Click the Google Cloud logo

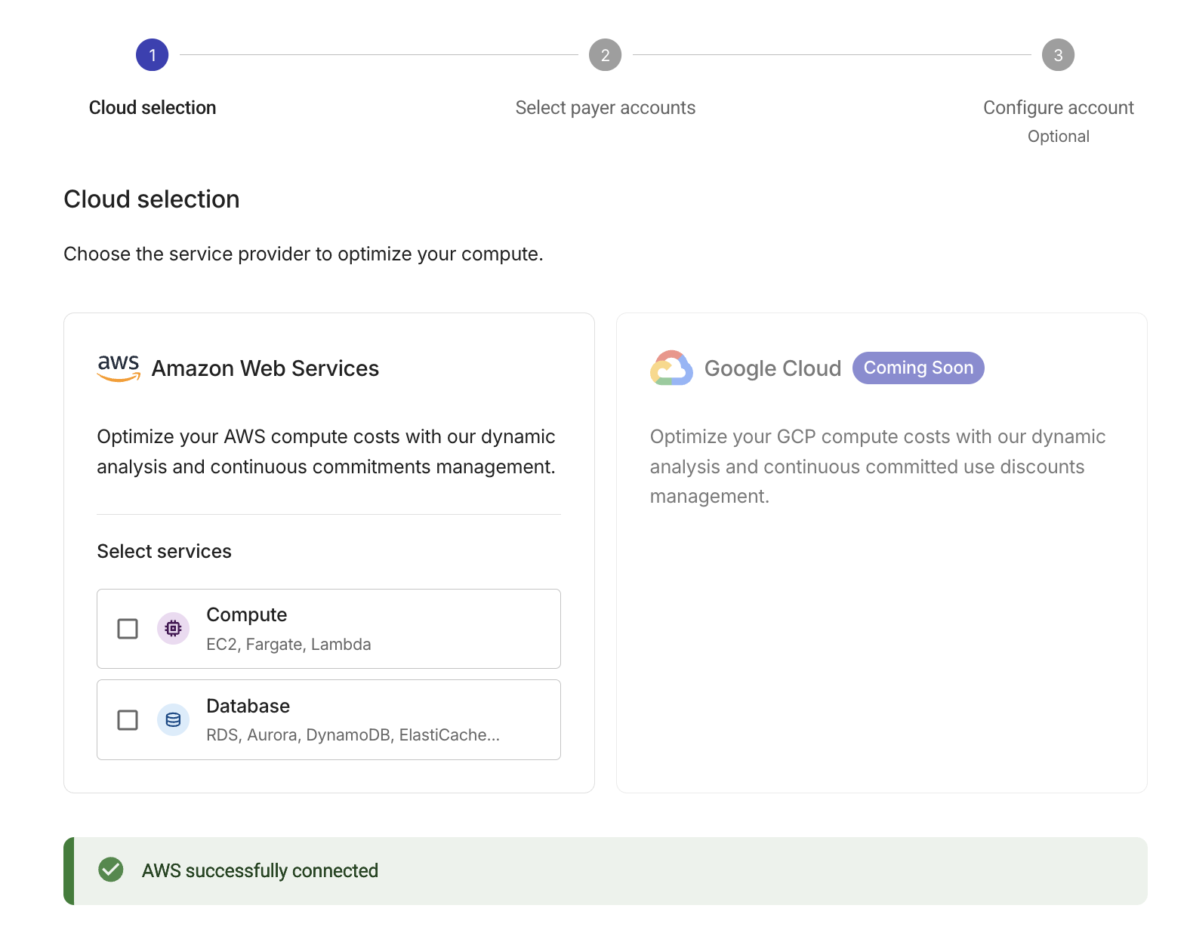(671, 368)
